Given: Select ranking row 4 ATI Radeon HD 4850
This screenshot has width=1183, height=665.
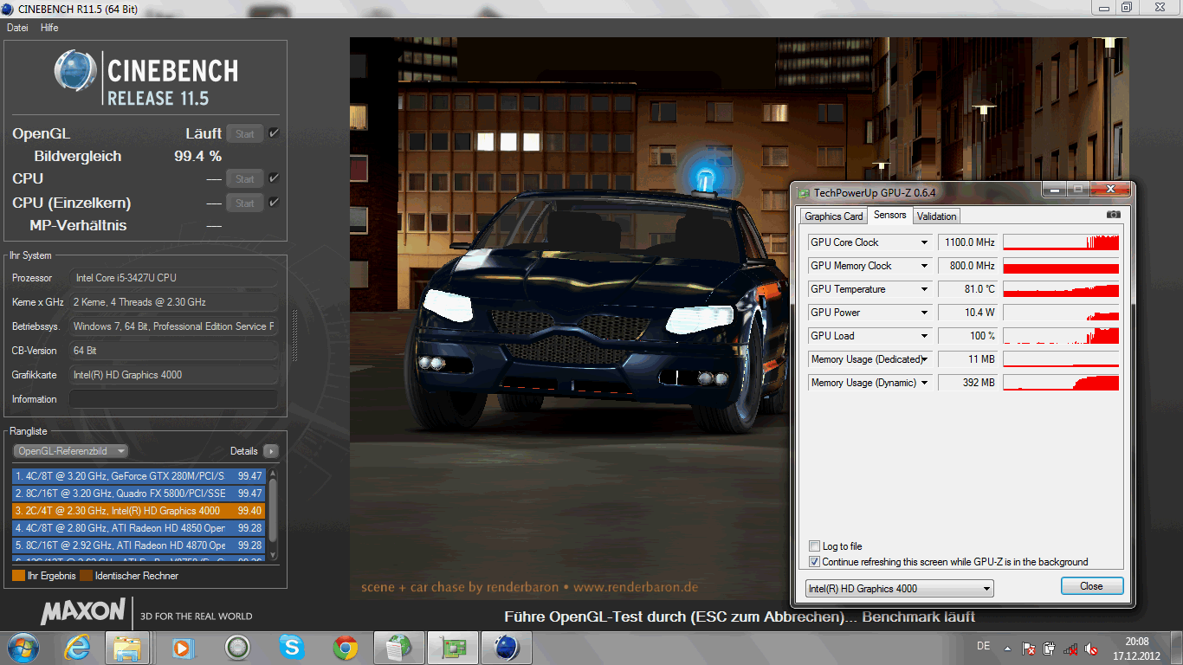Looking at the screenshot, I should tap(139, 527).
